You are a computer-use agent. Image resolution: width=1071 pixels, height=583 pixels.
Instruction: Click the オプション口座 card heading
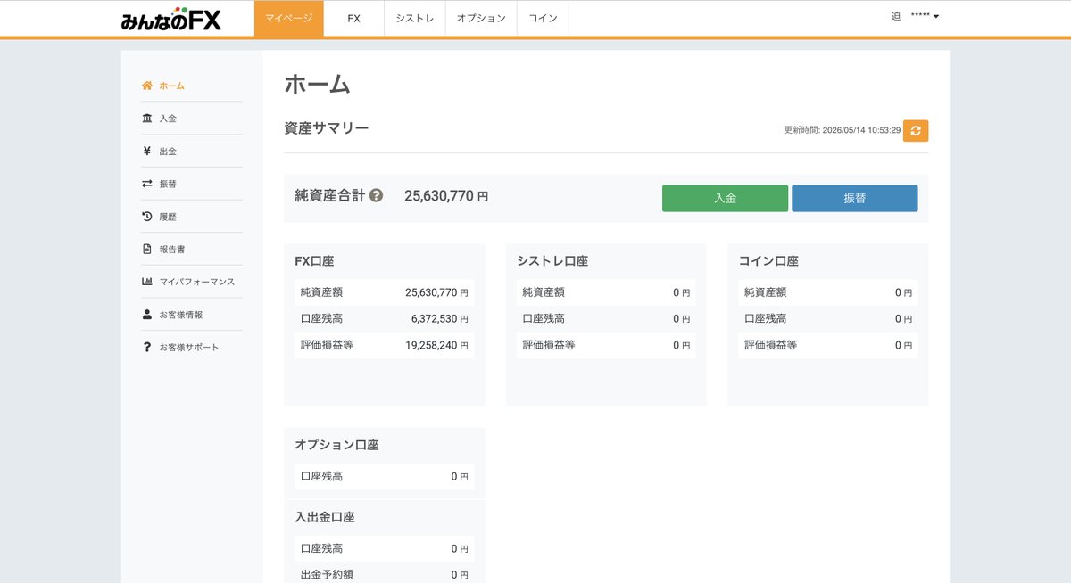(336, 445)
